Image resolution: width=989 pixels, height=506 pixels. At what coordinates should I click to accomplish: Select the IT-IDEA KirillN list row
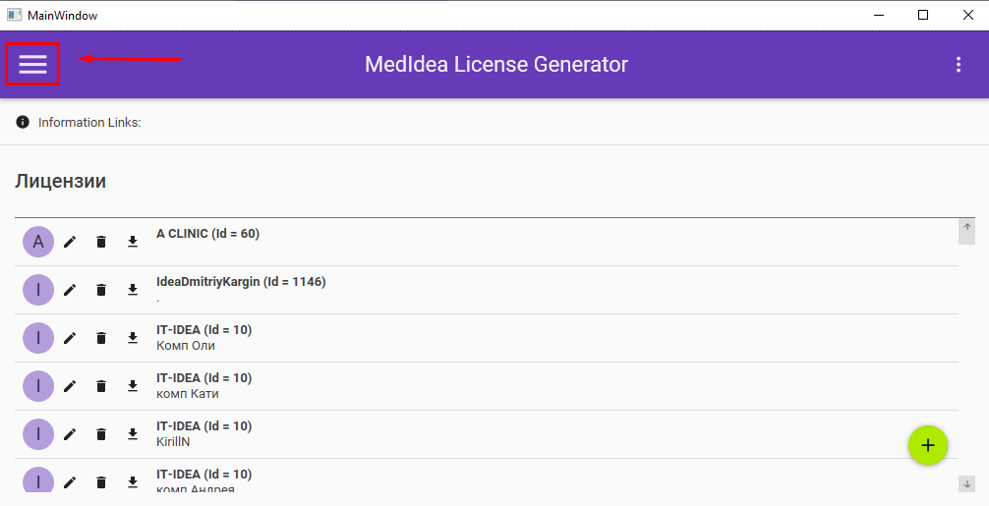tap(487, 434)
